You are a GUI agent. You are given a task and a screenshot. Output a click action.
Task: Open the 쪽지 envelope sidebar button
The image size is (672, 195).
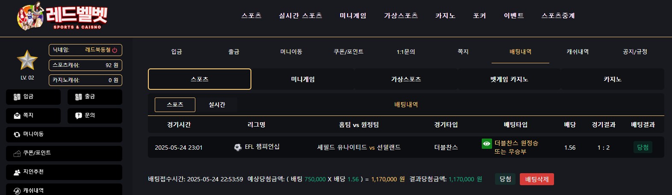pos(33,116)
